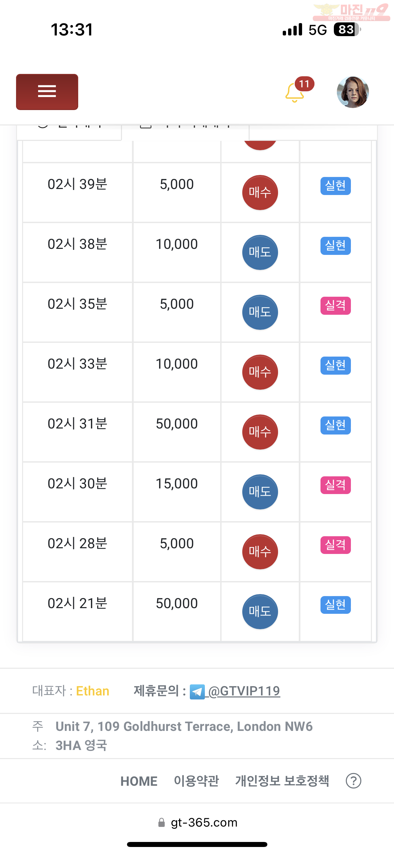The width and height of the screenshot is (394, 855).
Task: Tap the 매수 badge for 02시 31분
Action: click(260, 432)
